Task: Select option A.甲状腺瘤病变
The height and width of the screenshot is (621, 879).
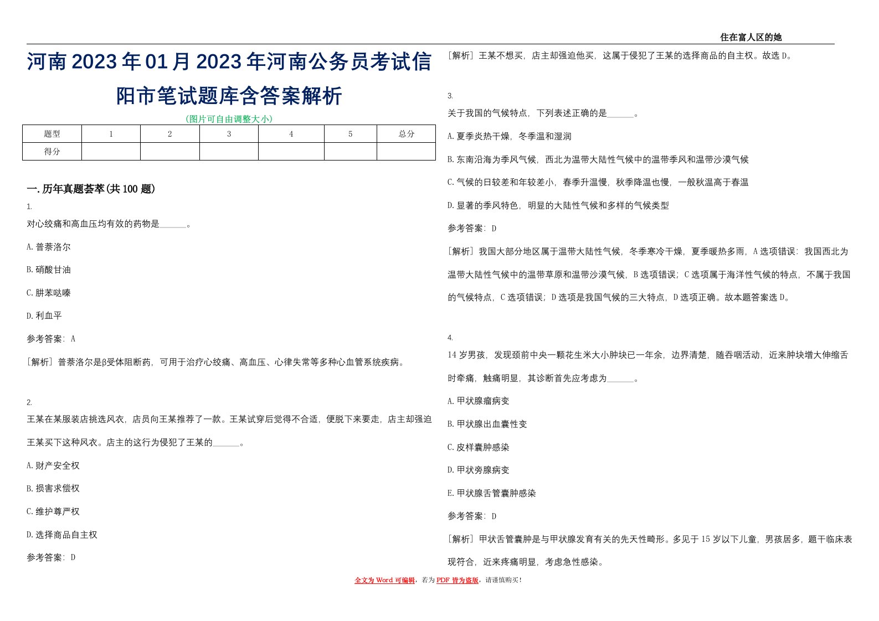Action: coord(479,401)
